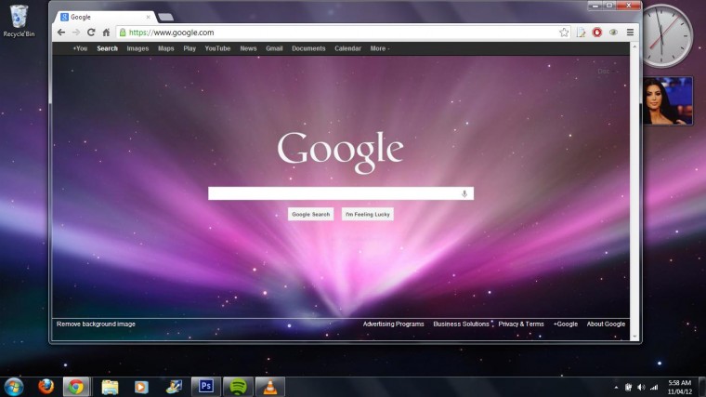Viewport: 706px width, 397px height.
Task: Launch Firefox from the taskbar
Action: coord(46,387)
